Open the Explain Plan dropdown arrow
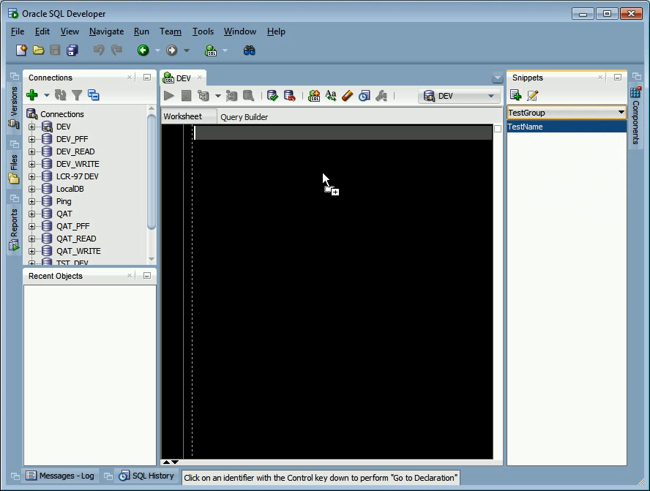 coord(217,96)
